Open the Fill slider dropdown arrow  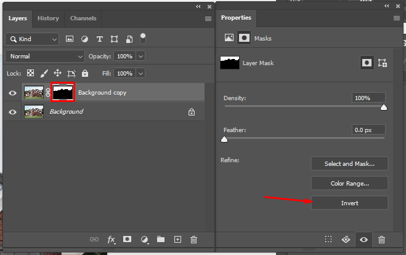click(140, 74)
